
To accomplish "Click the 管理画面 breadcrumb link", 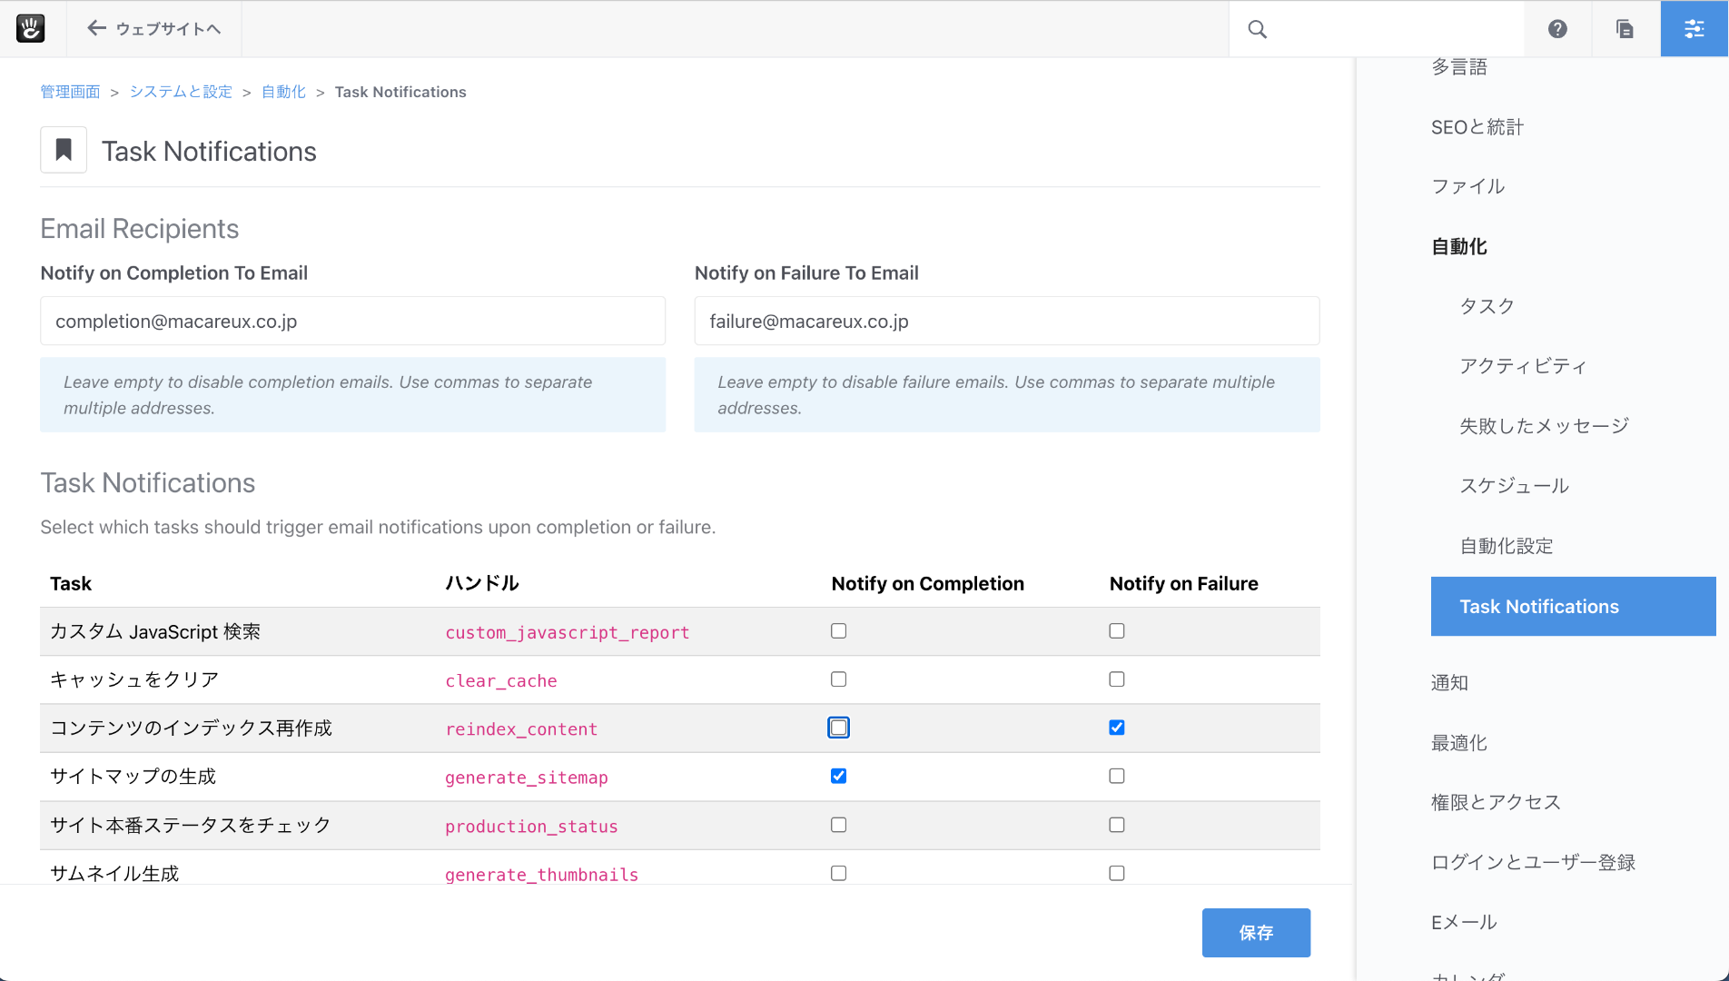I will 70,92.
